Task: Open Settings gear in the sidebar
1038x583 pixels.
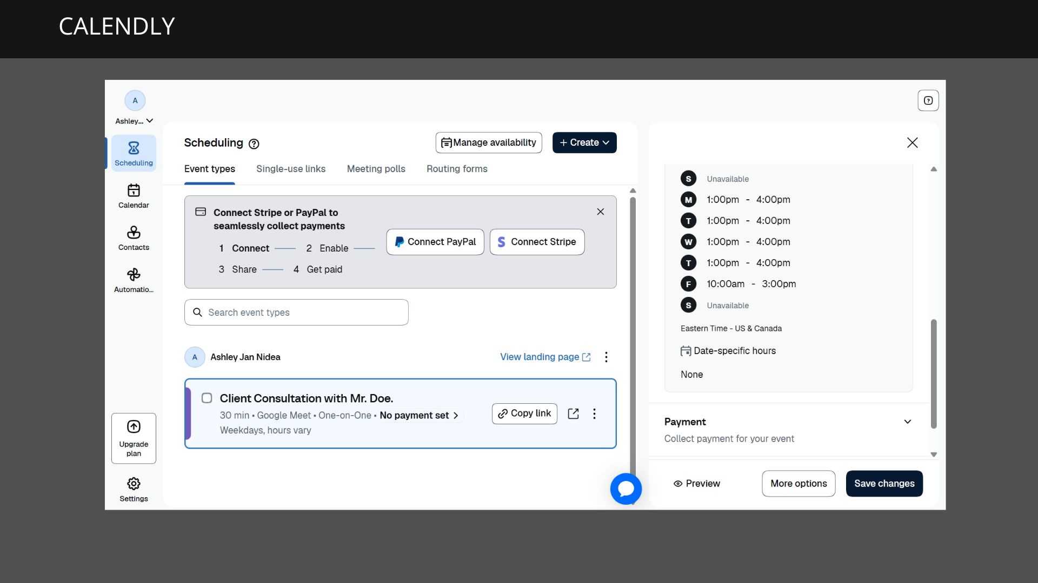Action: tap(134, 489)
